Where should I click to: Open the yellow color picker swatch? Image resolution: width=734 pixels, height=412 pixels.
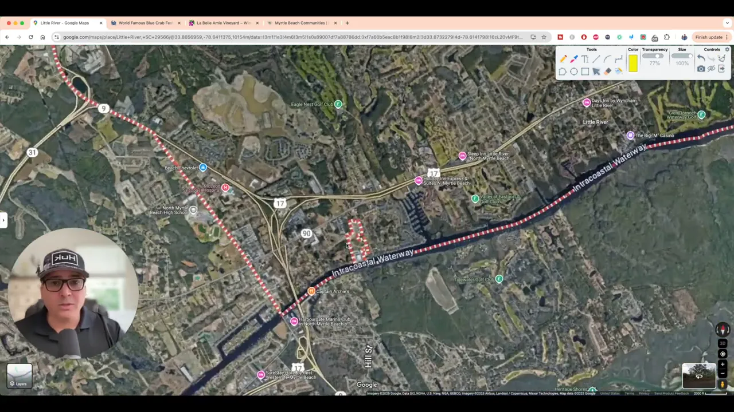pyautogui.click(x=633, y=63)
